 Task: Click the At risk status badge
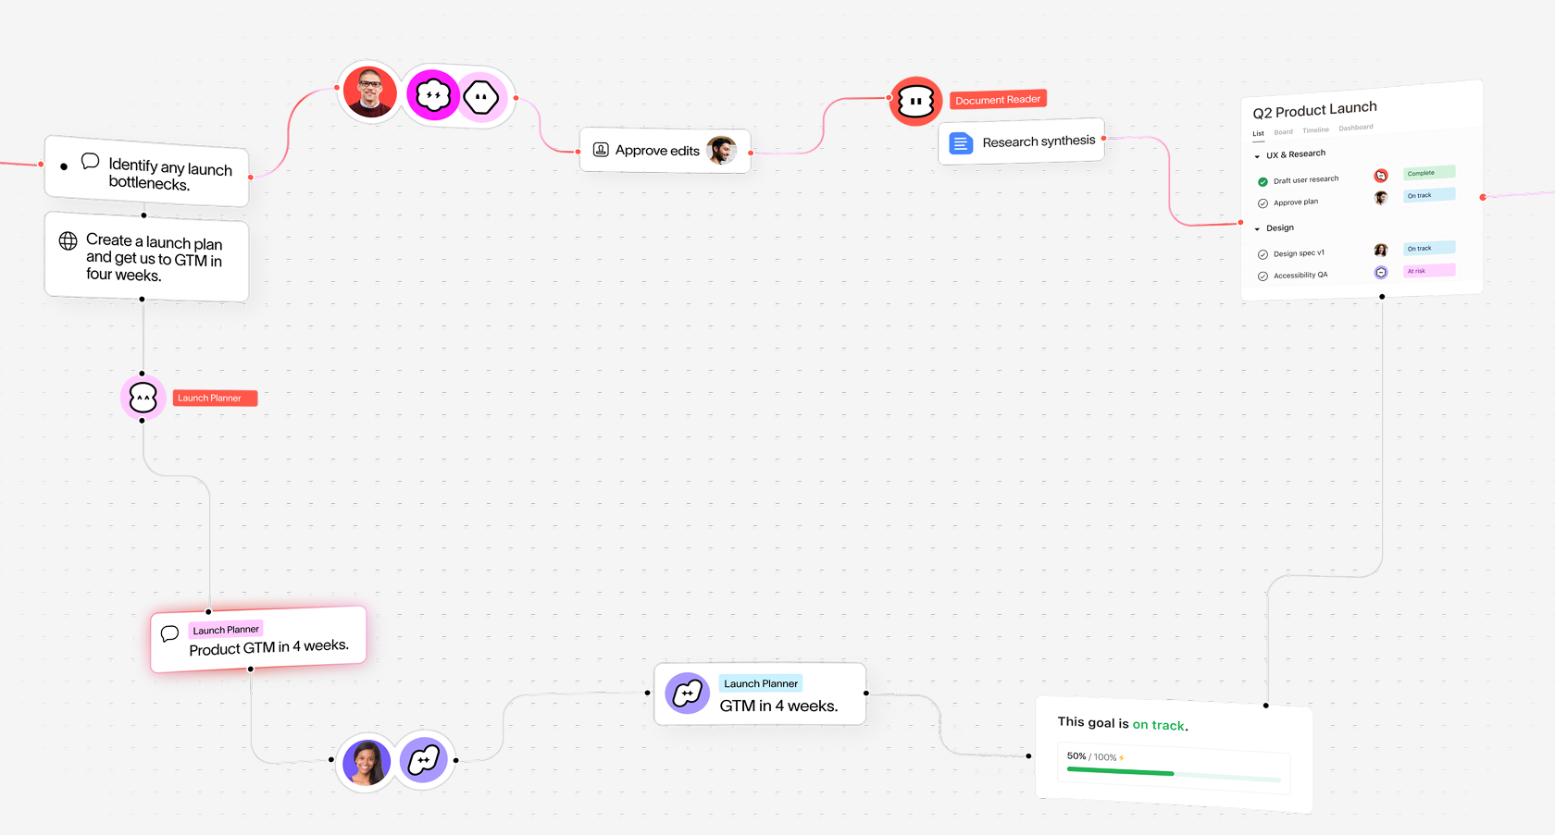click(1429, 271)
